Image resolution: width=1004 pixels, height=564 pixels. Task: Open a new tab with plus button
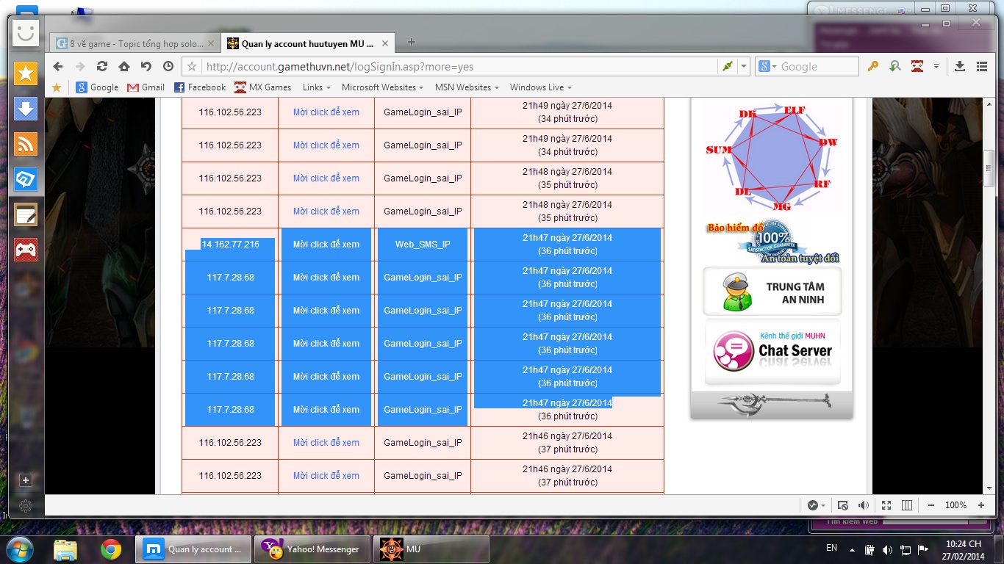[412, 43]
